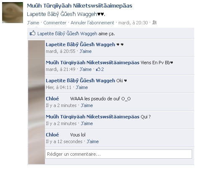Open the commenter avatar thumbnail strip
Screen dimensions: 203x170
click(36, 102)
